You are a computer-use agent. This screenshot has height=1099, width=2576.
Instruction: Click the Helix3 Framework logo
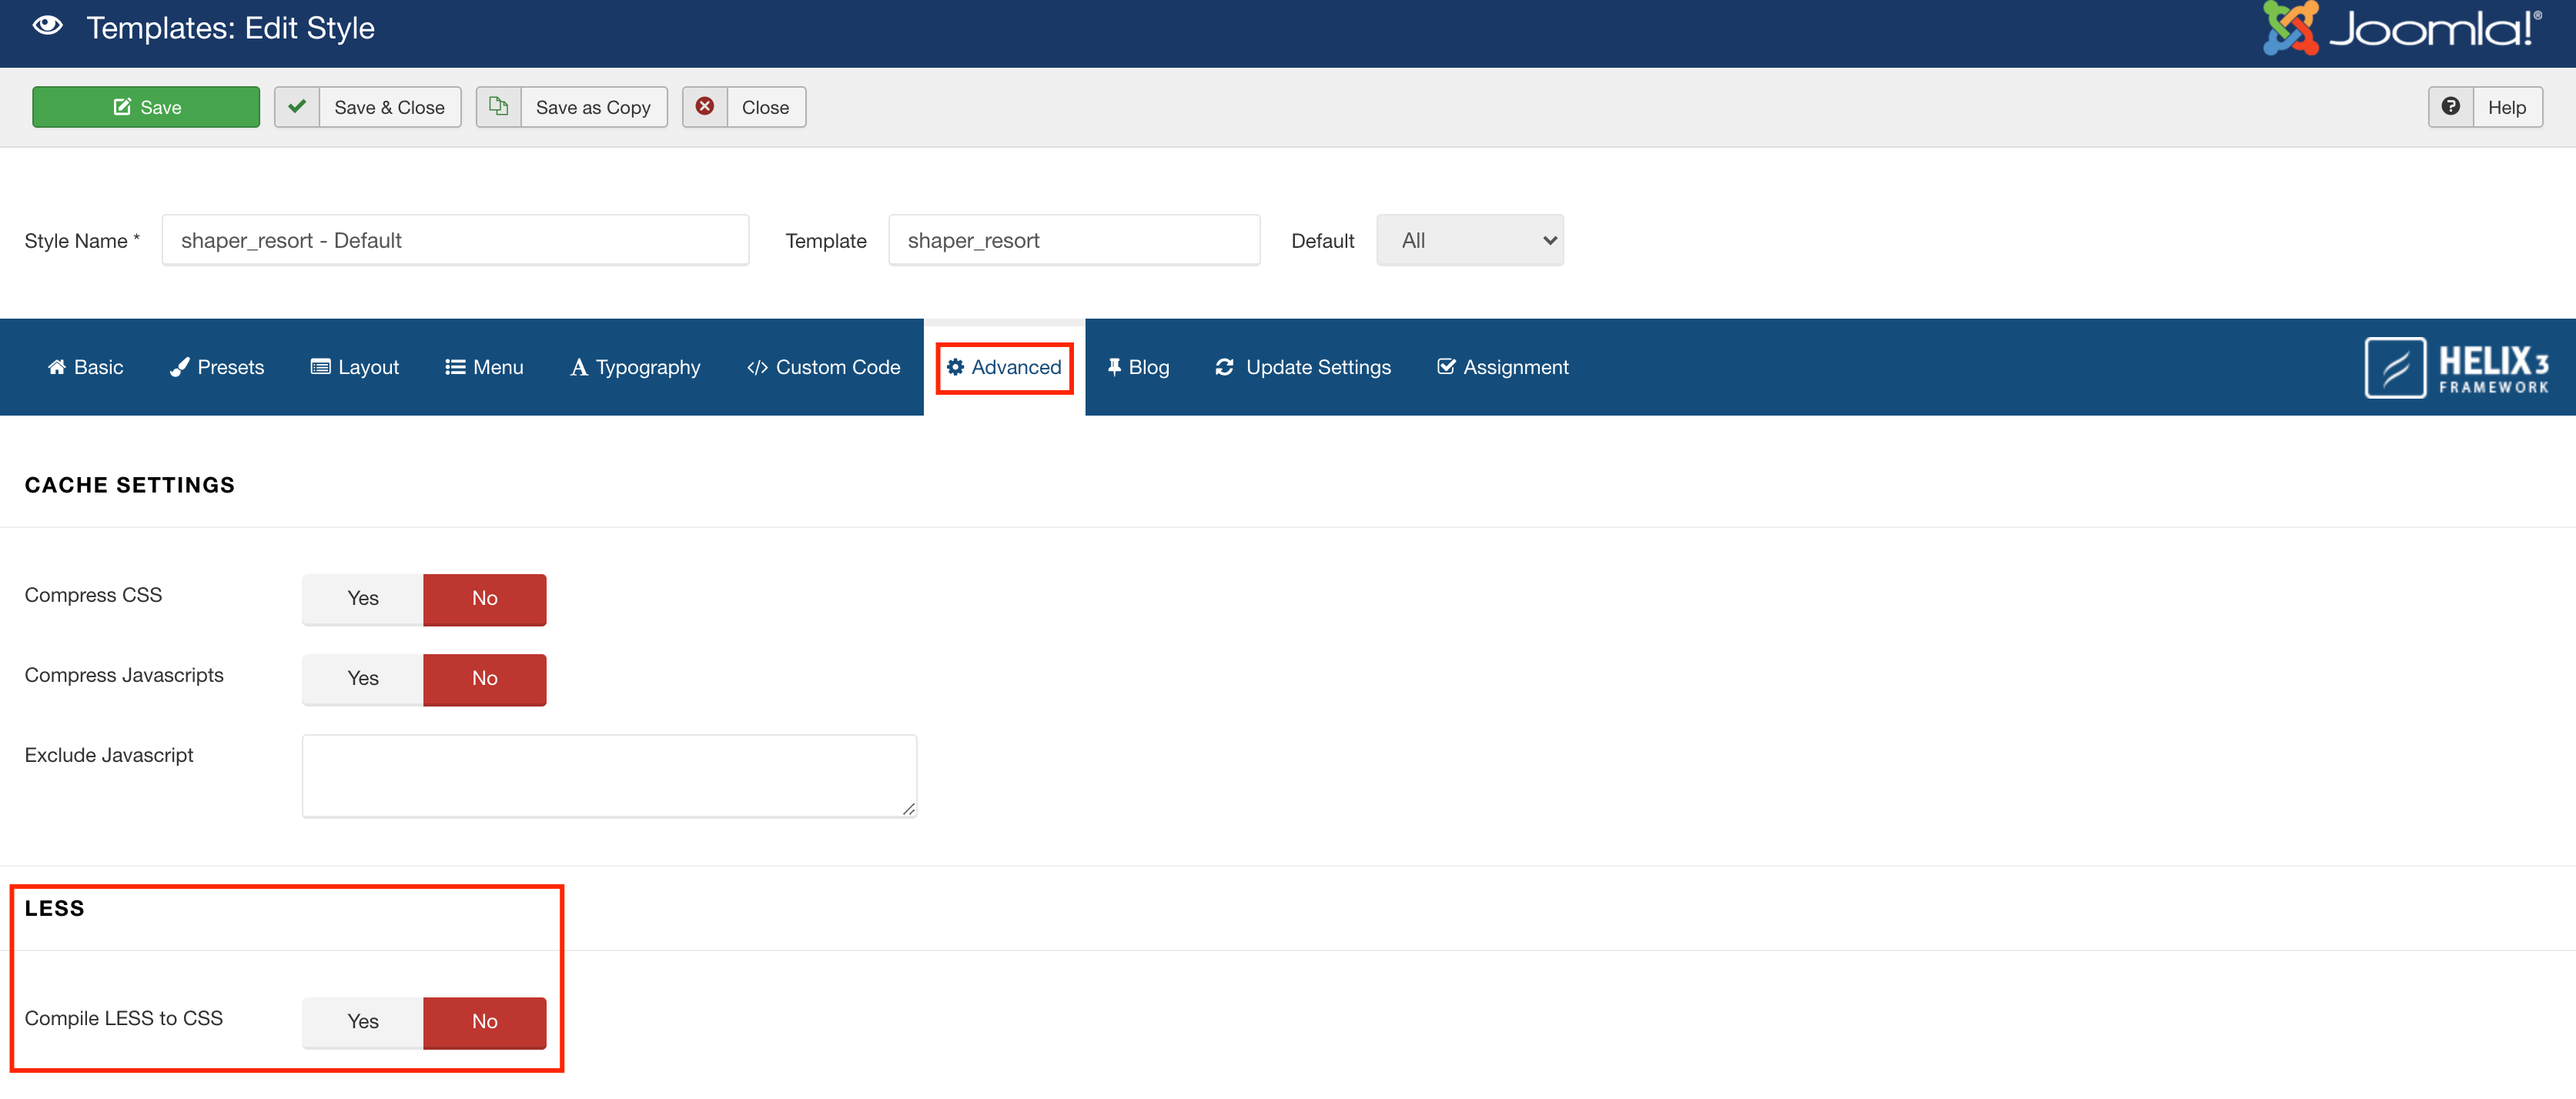2456,368
